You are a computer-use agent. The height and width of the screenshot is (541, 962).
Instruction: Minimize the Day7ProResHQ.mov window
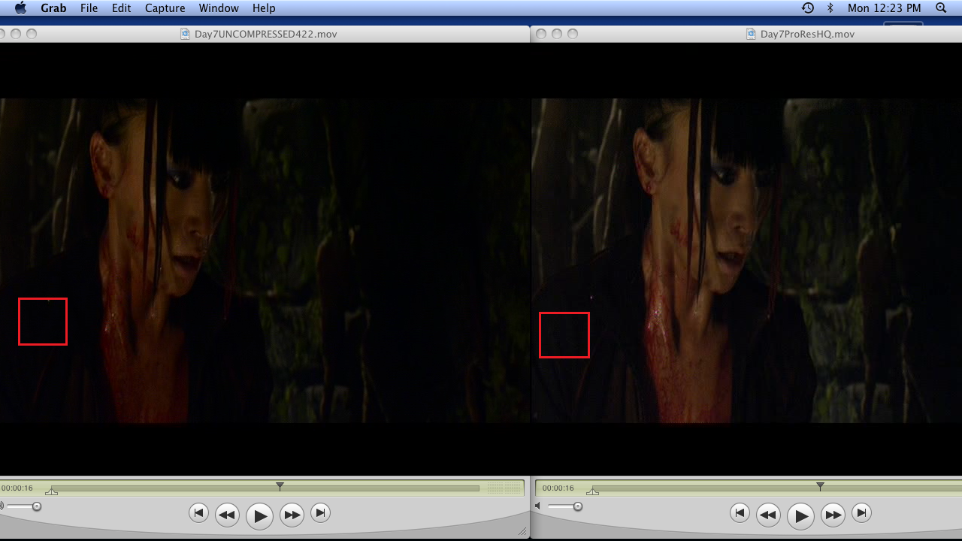point(557,34)
